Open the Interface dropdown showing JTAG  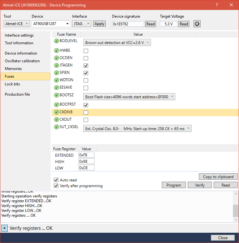(81, 24)
